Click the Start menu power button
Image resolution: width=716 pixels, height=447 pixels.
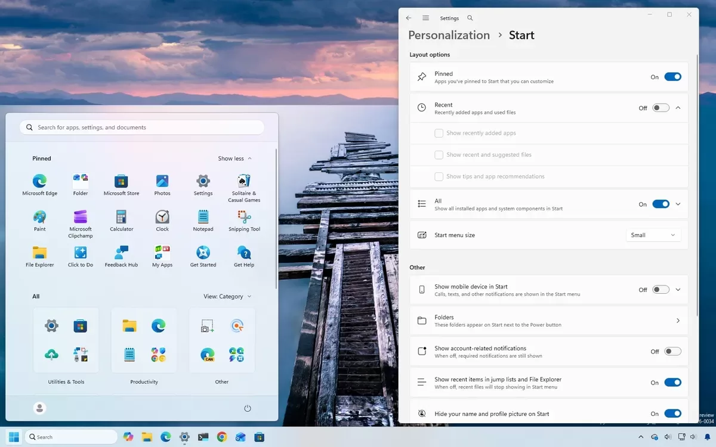coord(248,408)
